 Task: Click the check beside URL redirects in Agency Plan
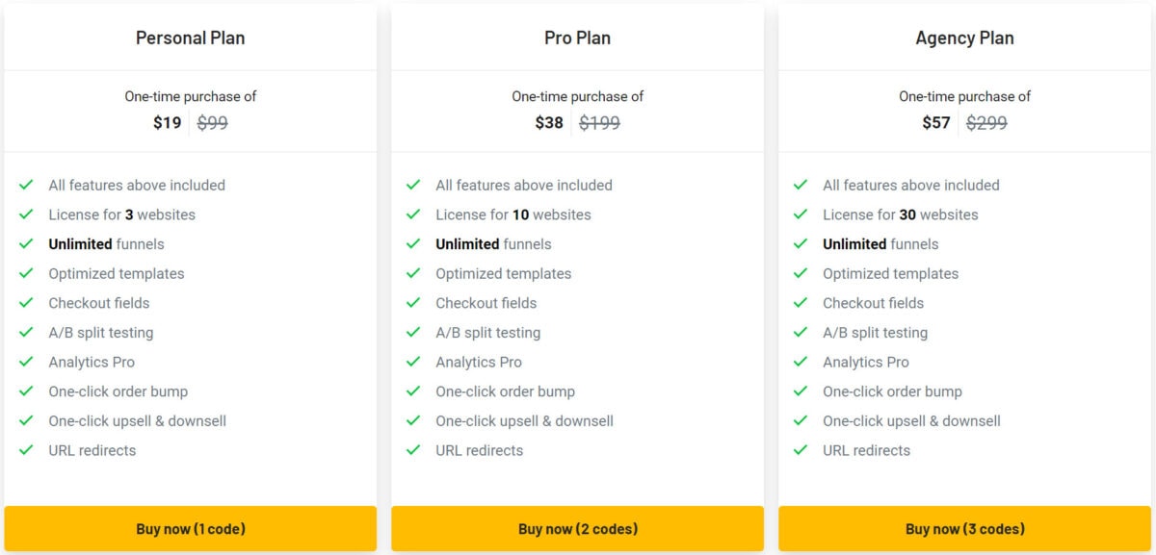point(801,450)
